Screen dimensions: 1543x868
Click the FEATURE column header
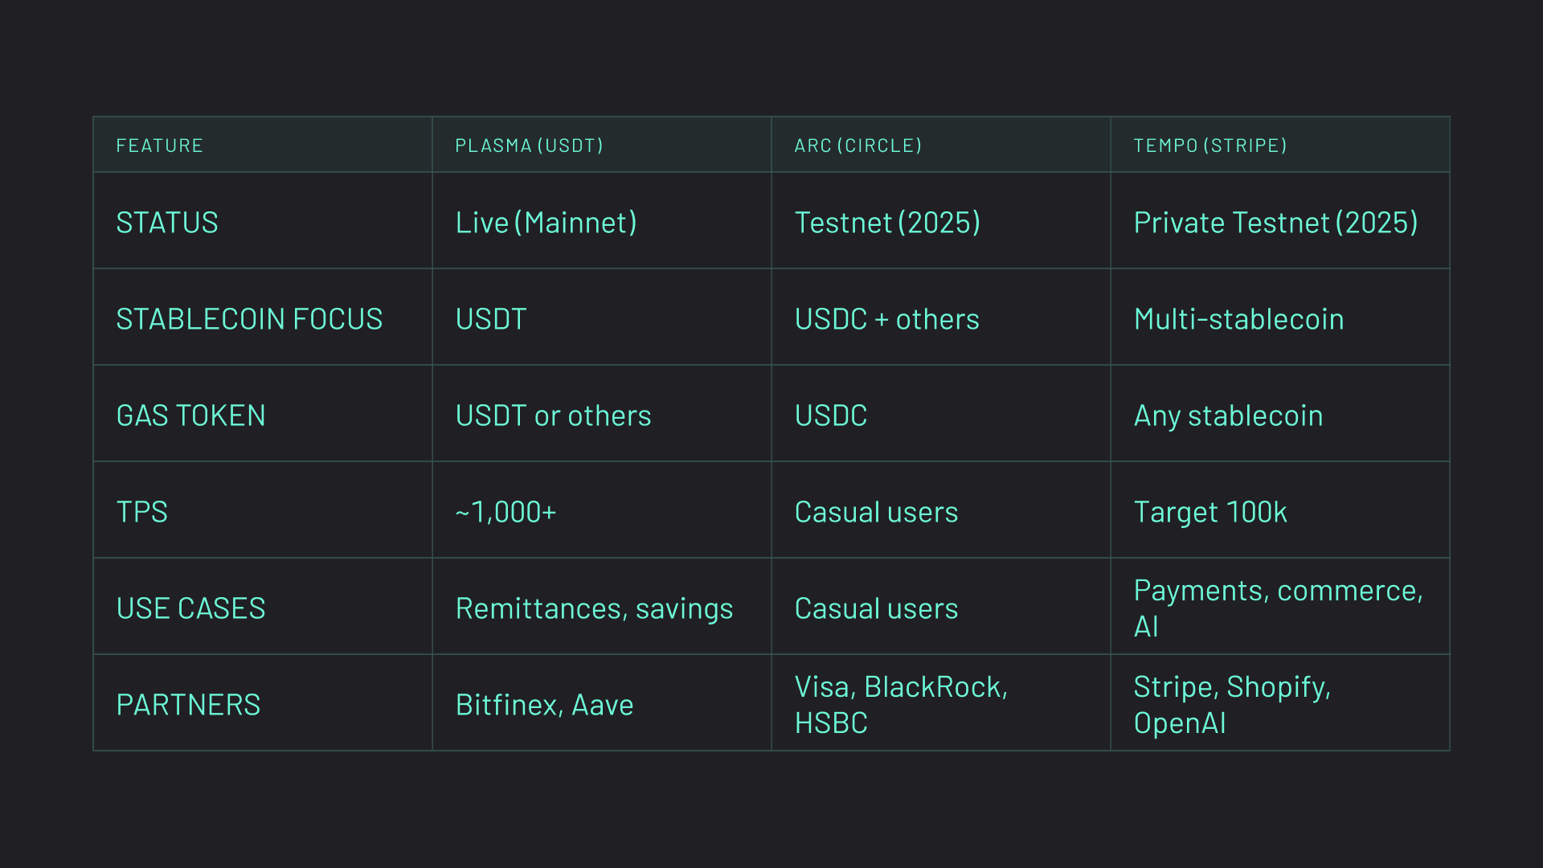[x=159, y=145]
